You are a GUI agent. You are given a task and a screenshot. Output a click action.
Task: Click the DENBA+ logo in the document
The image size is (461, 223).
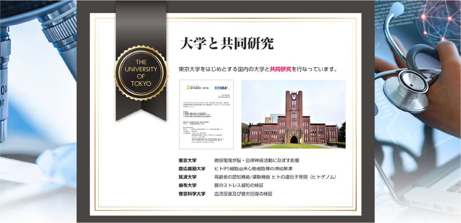[x=221, y=88]
